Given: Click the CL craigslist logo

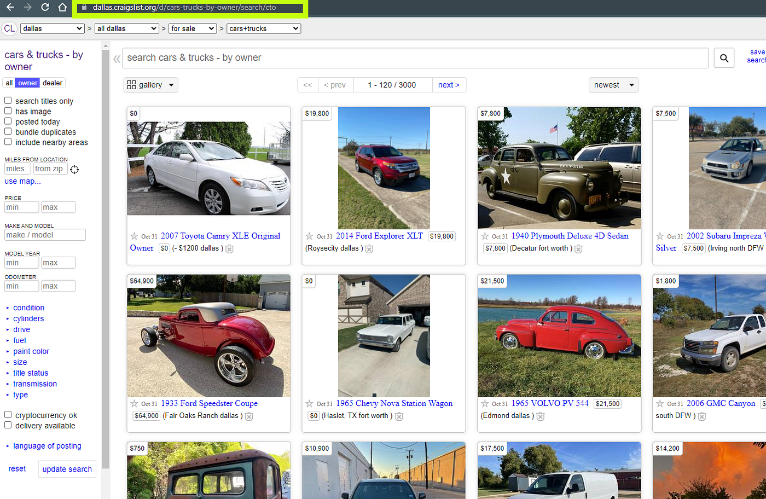Looking at the screenshot, I should tap(9, 28).
